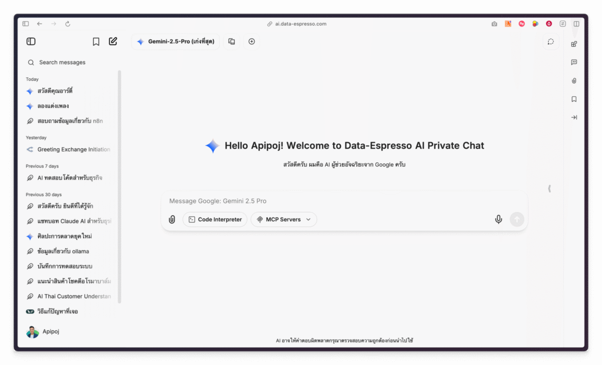The width and height of the screenshot is (602, 365).
Task: Toggle Code Interpreter button
Action: tap(215, 220)
